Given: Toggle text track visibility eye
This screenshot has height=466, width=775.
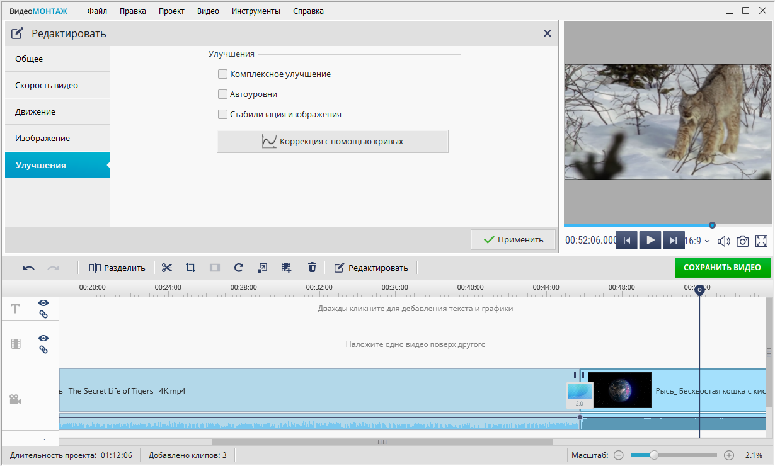Looking at the screenshot, I should click(x=43, y=303).
